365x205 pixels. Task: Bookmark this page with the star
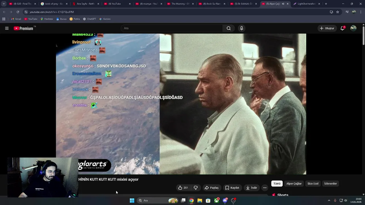(x=338, y=12)
